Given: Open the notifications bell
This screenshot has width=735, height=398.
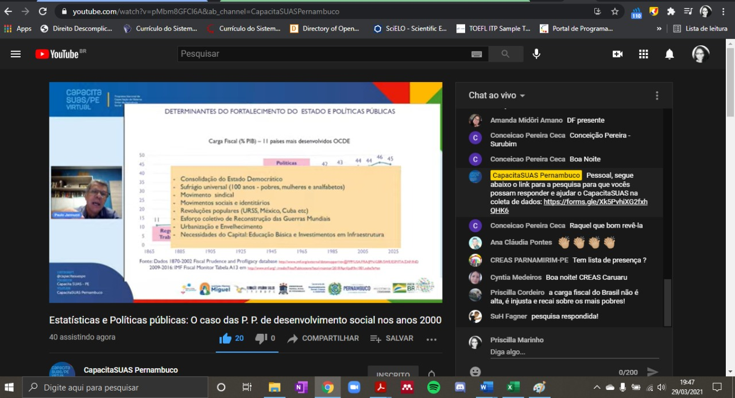Looking at the screenshot, I should [669, 54].
